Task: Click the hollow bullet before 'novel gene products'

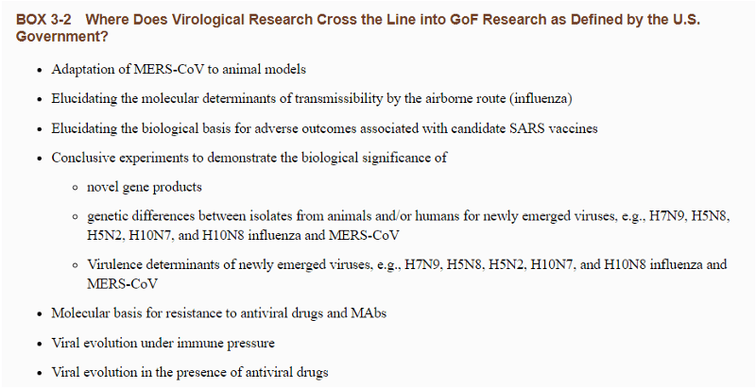Action: (x=75, y=188)
